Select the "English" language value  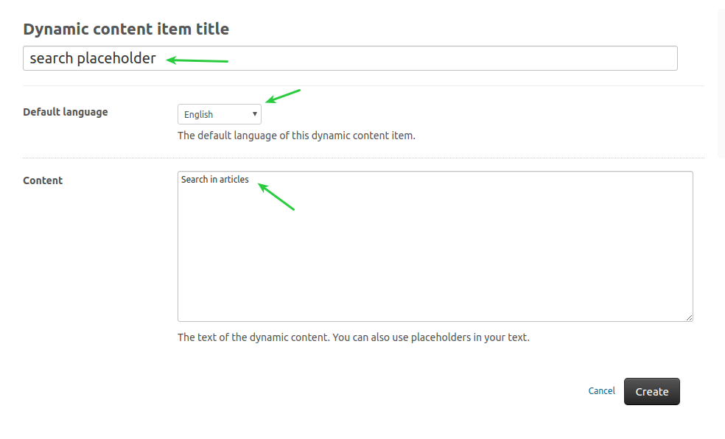click(x=199, y=114)
